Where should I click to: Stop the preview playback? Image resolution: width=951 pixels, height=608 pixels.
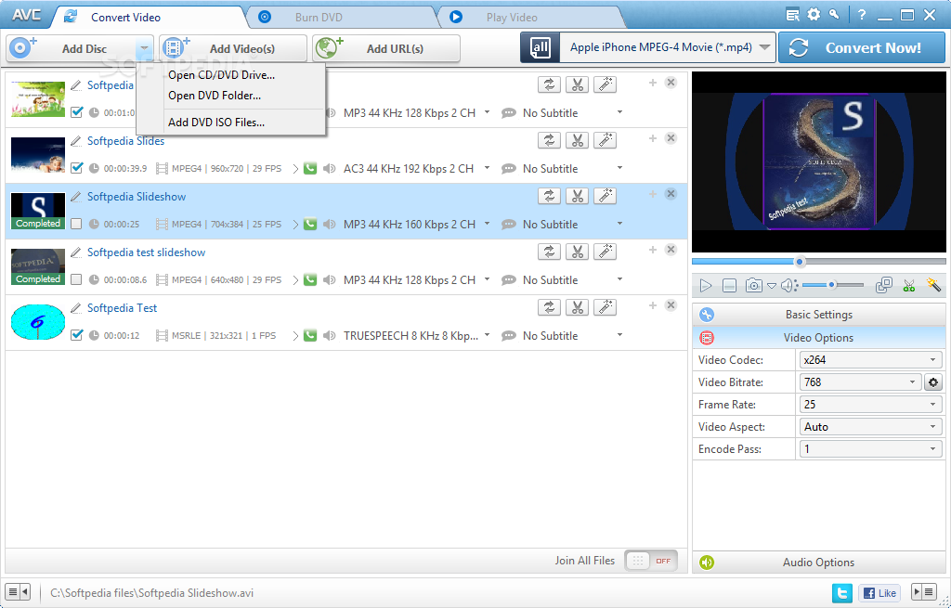pos(730,286)
